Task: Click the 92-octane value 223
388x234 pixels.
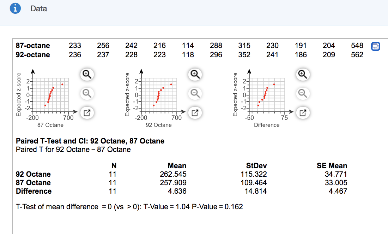Action: (159, 55)
